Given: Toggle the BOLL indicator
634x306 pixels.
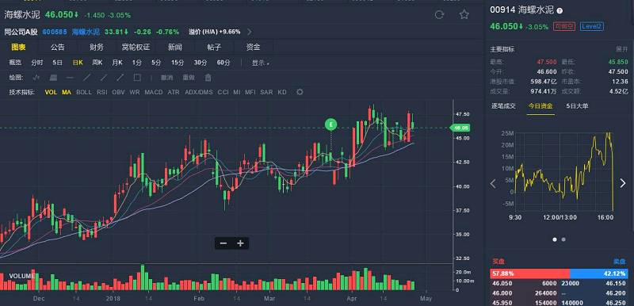Looking at the screenshot, I should pyautogui.click(x=84, y=92).
